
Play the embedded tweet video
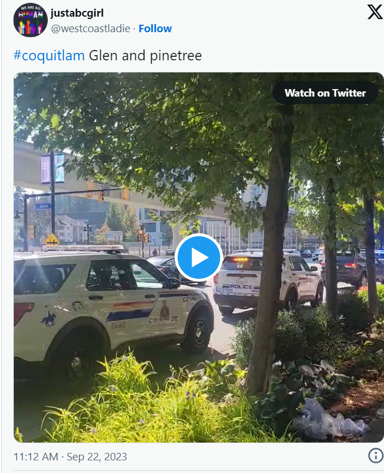[198, 257]
